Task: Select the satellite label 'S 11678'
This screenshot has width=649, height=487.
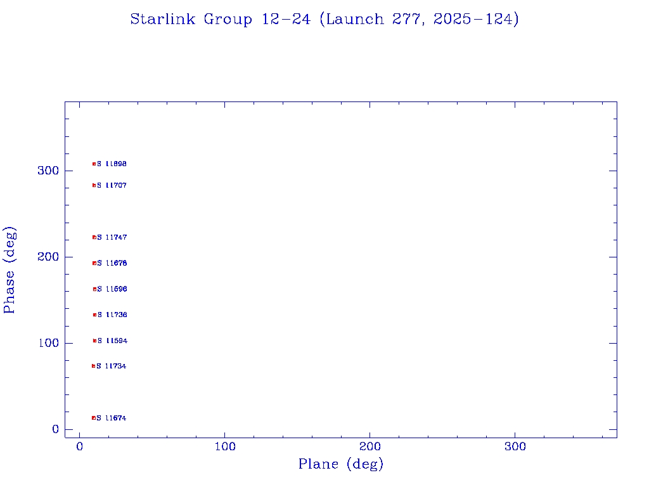Action: pos(112,263)
